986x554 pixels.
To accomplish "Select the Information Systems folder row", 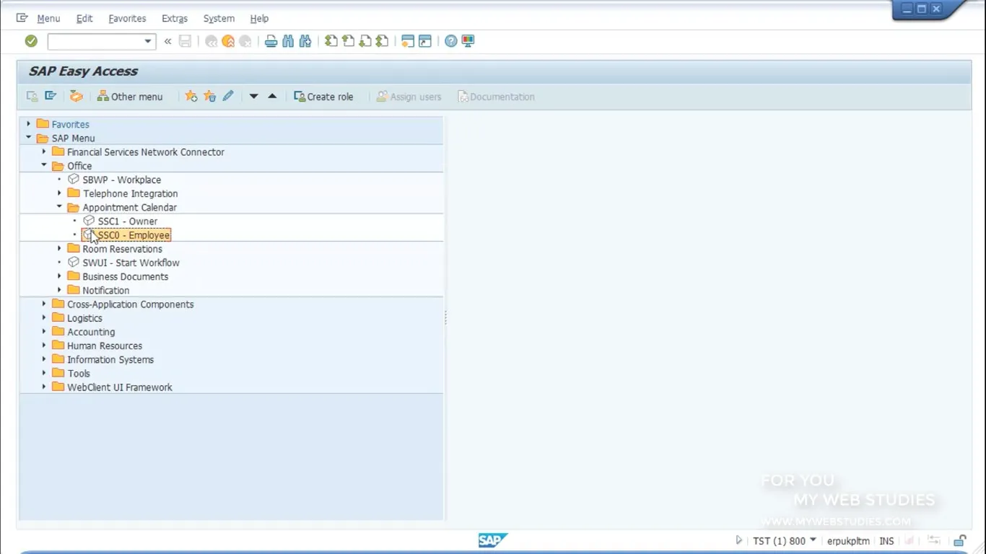I will click(x=231, y=359).
